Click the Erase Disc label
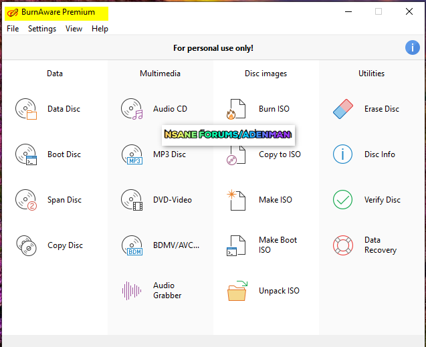This screenshot has height=347, width=426. (382, 109)
